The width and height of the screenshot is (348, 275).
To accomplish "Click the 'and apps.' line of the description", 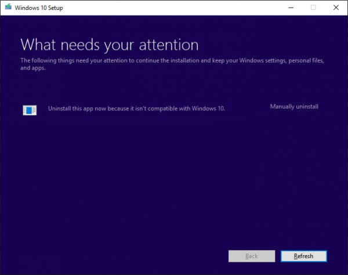I will click(x=32, y=68).
